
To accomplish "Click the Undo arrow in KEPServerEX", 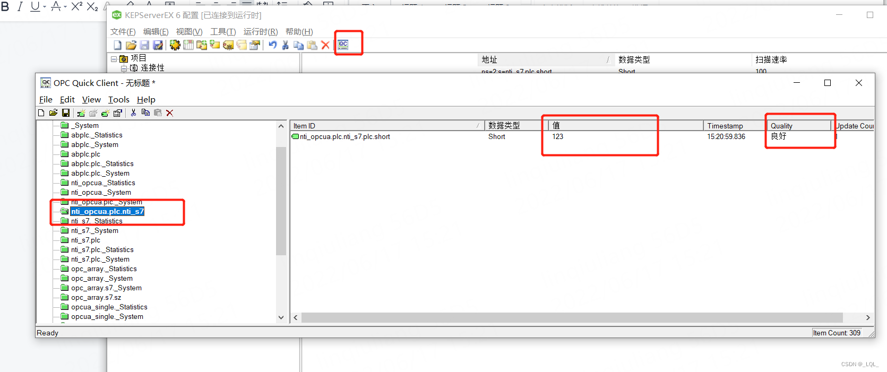I will point(273,45).
